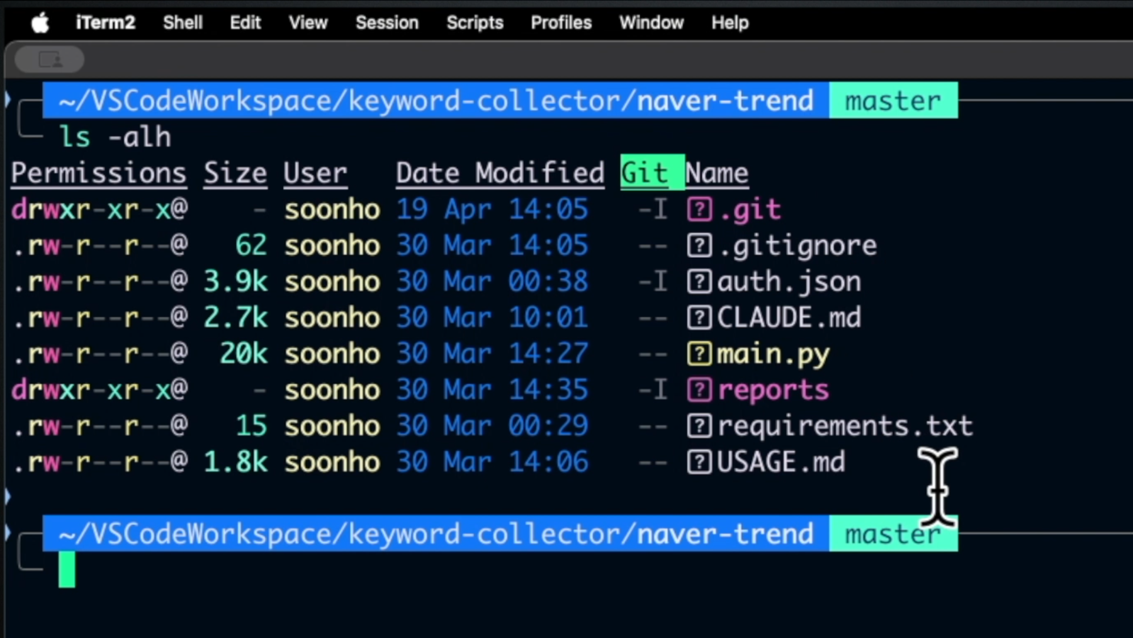
Task: Click the requirements.txt file name
Action: (845, 427)
